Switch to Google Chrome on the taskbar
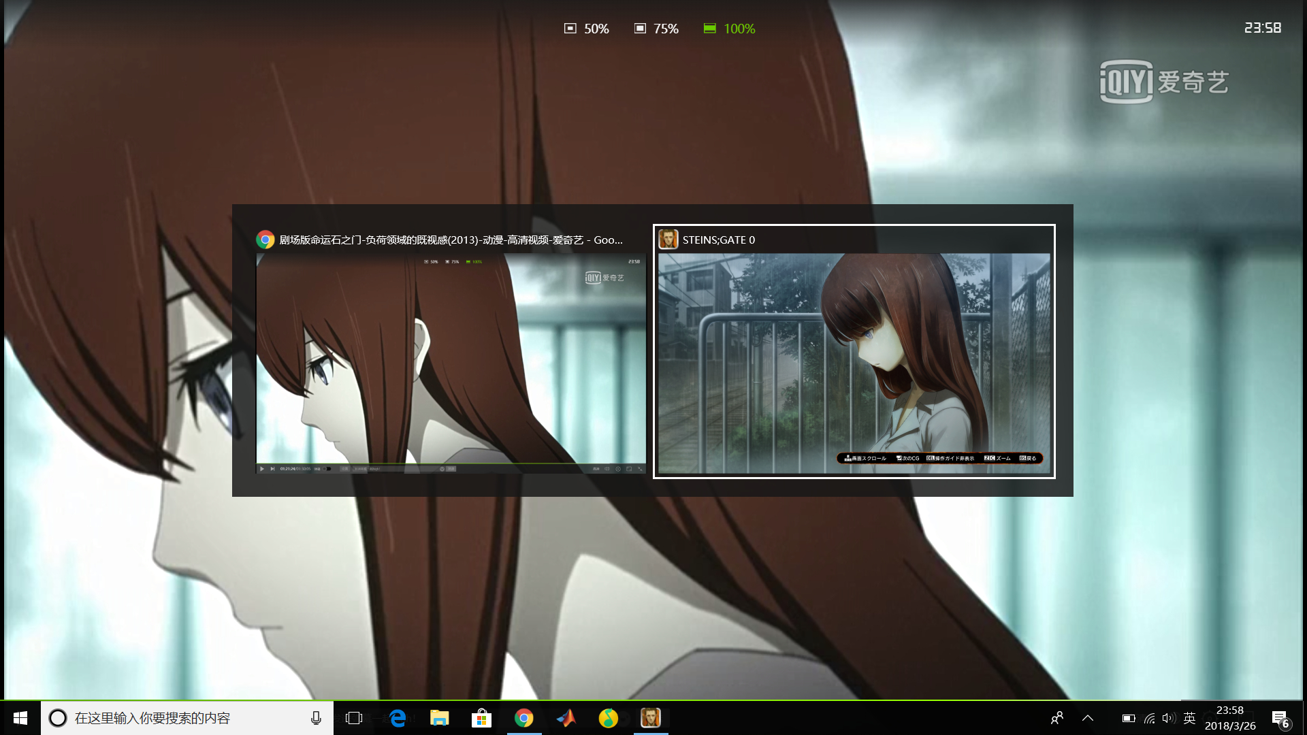The width and height of the screenshot is (1307, 735). (x=524, y=718)
